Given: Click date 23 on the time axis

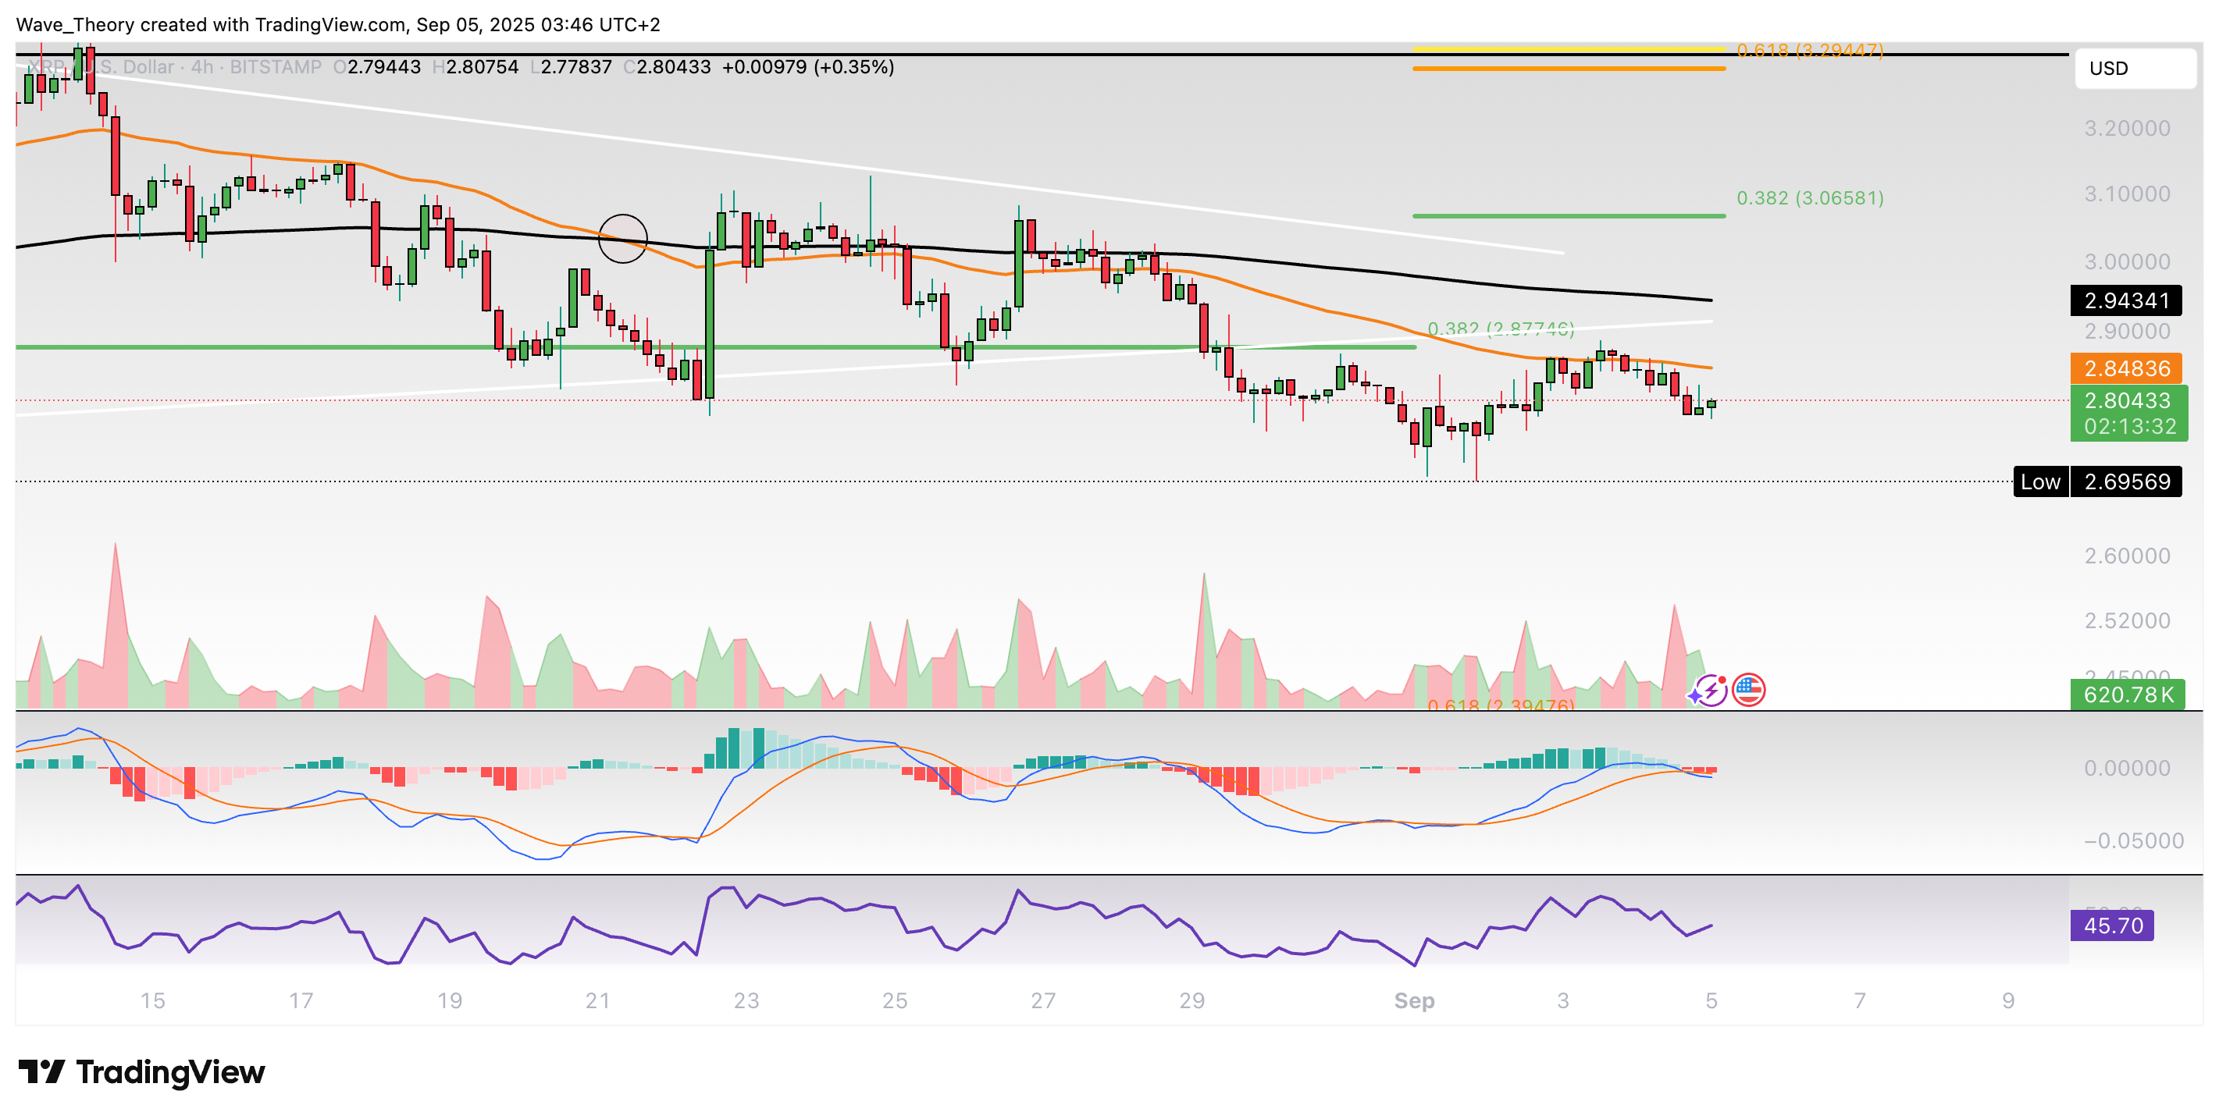Looking at the screenshot, I should tap(746, 1000).
